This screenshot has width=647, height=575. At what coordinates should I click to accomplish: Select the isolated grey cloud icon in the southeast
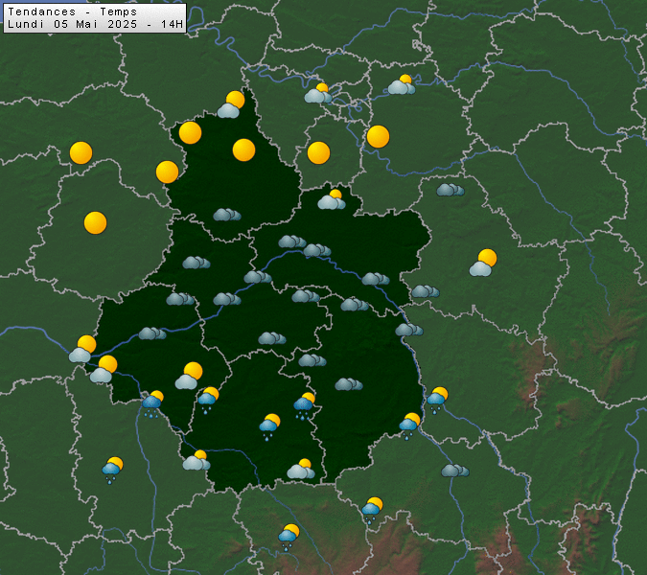tap(455, 471)
